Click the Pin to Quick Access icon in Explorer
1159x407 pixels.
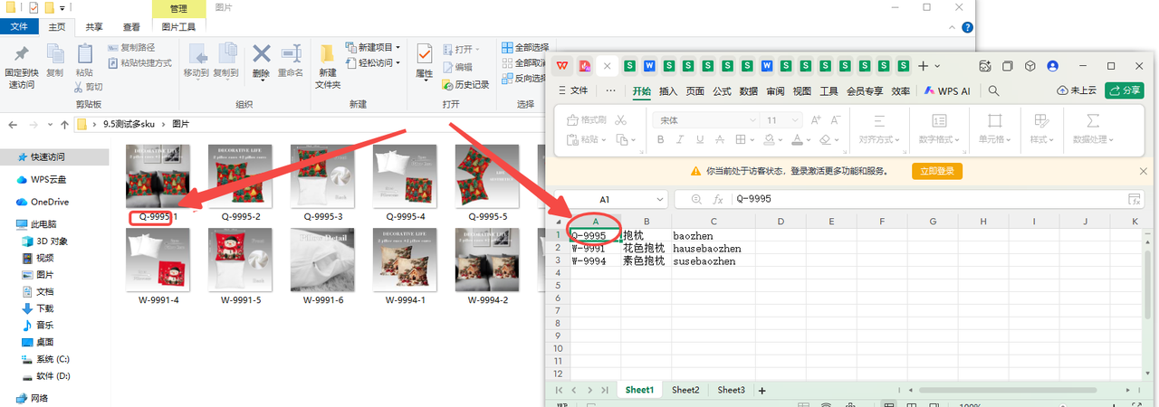tap(22, 54)
